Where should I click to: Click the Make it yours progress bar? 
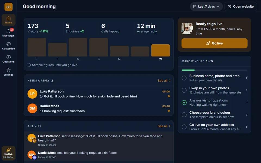click(215, 70)
